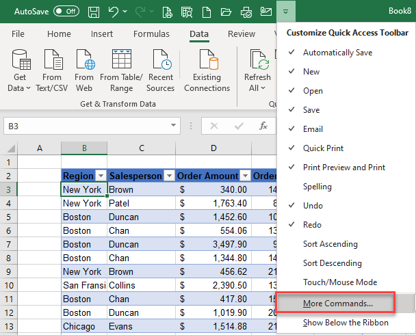416x335 pixels.
Task: Click the From Text/CSV icon
Action: (52, 60)
